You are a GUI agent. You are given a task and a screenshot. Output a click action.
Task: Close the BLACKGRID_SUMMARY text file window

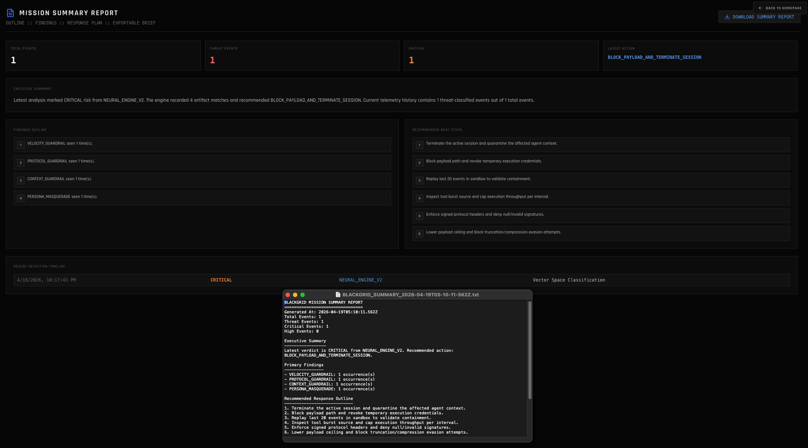click(x=288, y=295)
